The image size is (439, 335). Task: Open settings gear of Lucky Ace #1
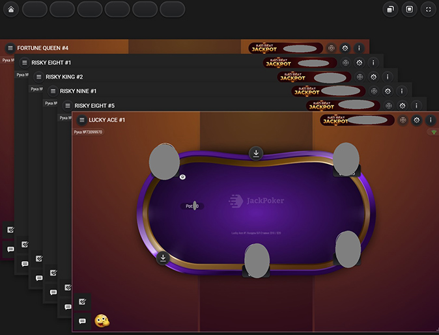click(417, 120)
